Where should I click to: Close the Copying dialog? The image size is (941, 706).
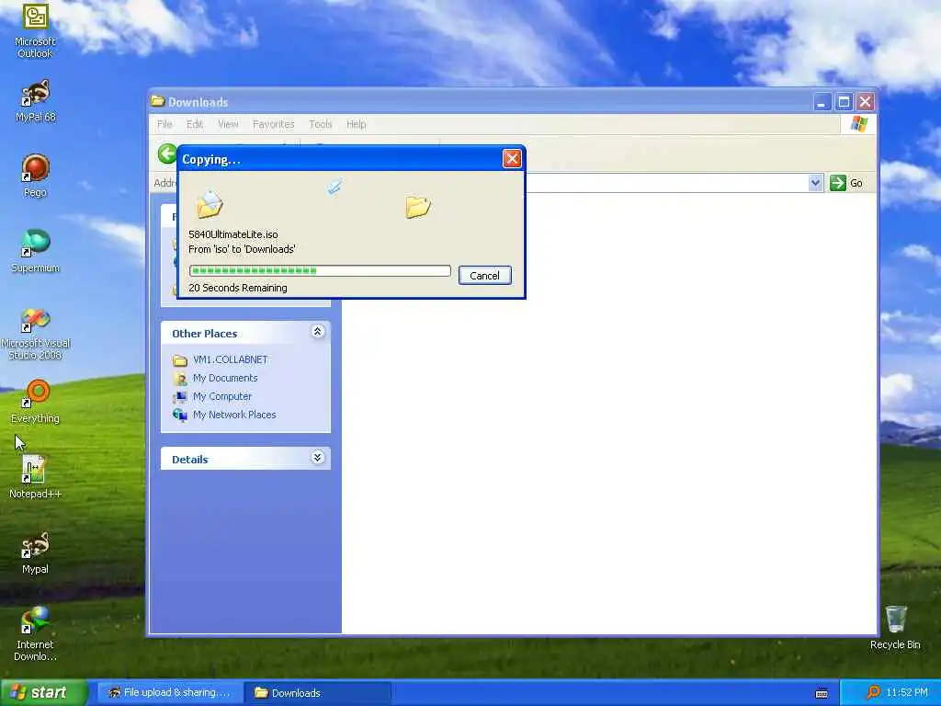coord(512,158)
